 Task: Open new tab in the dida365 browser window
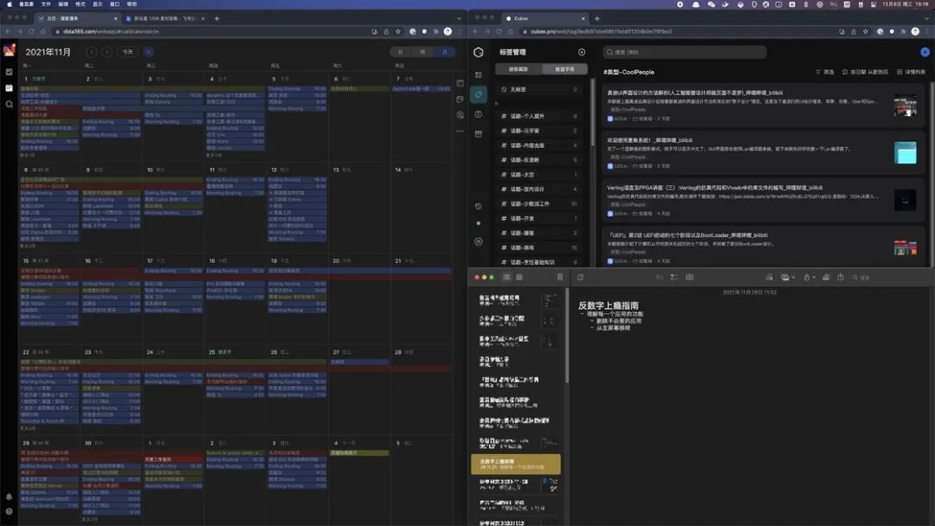[216, 18]
